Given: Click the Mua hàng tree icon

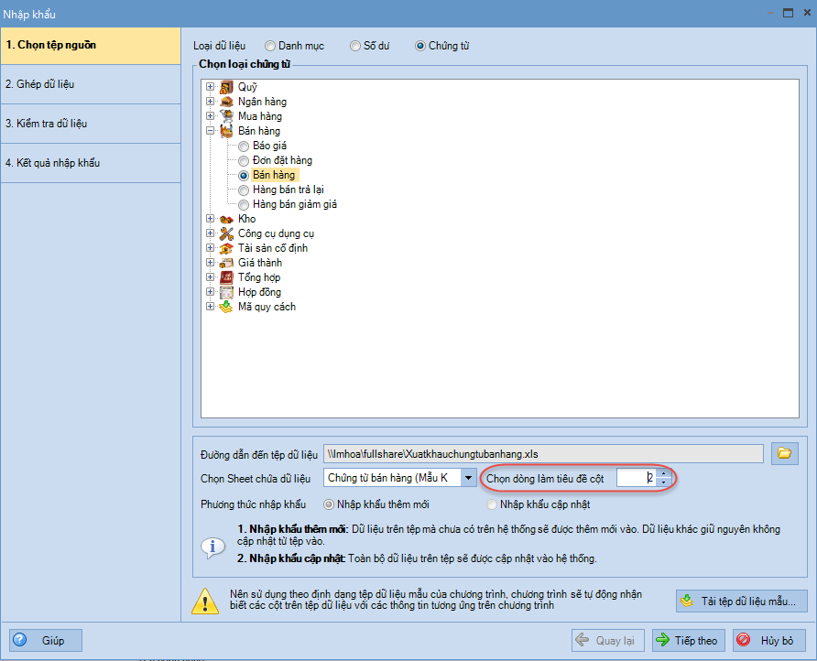Looking at the screenshot, I should pyautogui.click(x=226, y=116).
